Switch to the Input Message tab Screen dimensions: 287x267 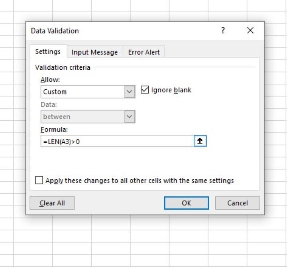click(x=94, y=52)
